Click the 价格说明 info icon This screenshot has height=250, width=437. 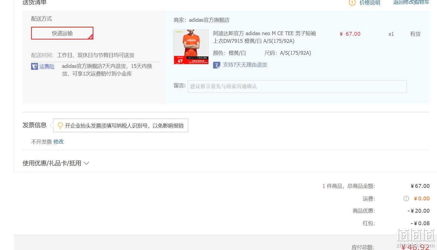[352, 3]
